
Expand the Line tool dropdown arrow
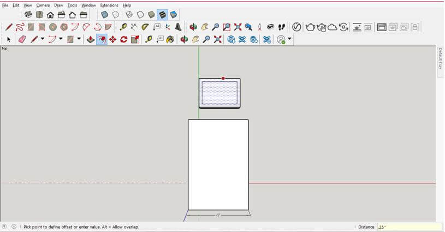pos(43,39)
